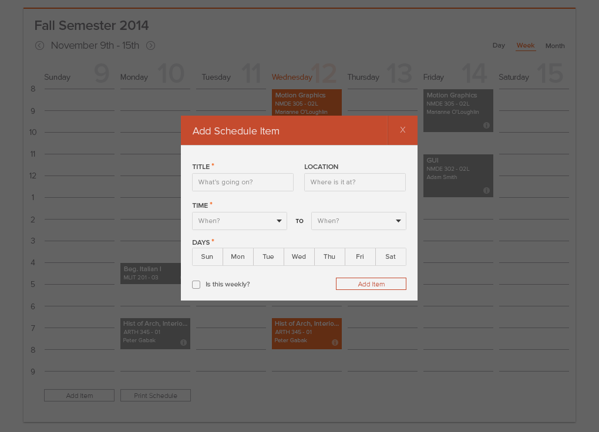Select Wednesday Hist of Arch class block
Image resolution: width=599 pixels, height=432 pixels.
307,334
